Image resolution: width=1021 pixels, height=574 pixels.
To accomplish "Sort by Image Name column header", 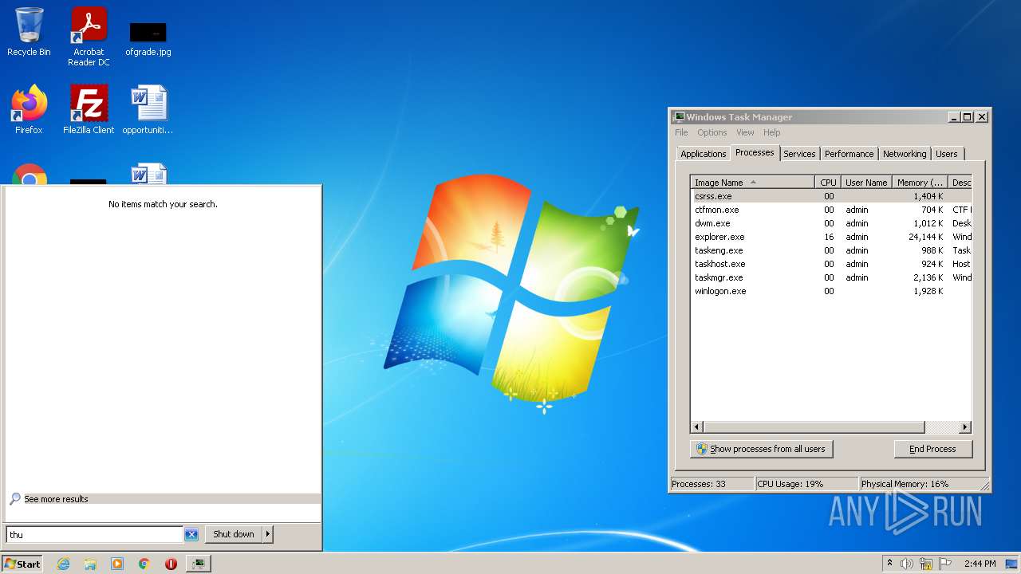I will [x=752, y=183].
